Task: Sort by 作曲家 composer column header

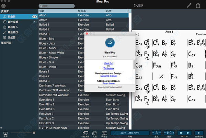Action: click(x=91, y=11)
